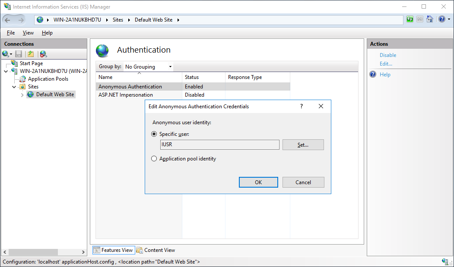Click the Home icon in address toolbar
Screen dimensions: 454x267
(x=430, y=19)
